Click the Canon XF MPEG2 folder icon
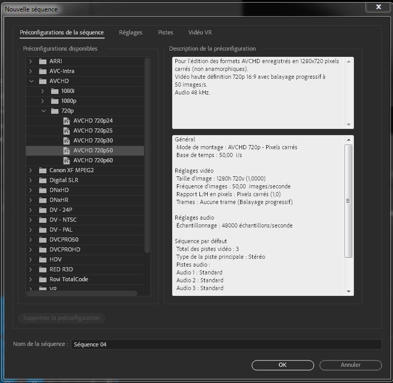393x383 pixels. point(43,171)
